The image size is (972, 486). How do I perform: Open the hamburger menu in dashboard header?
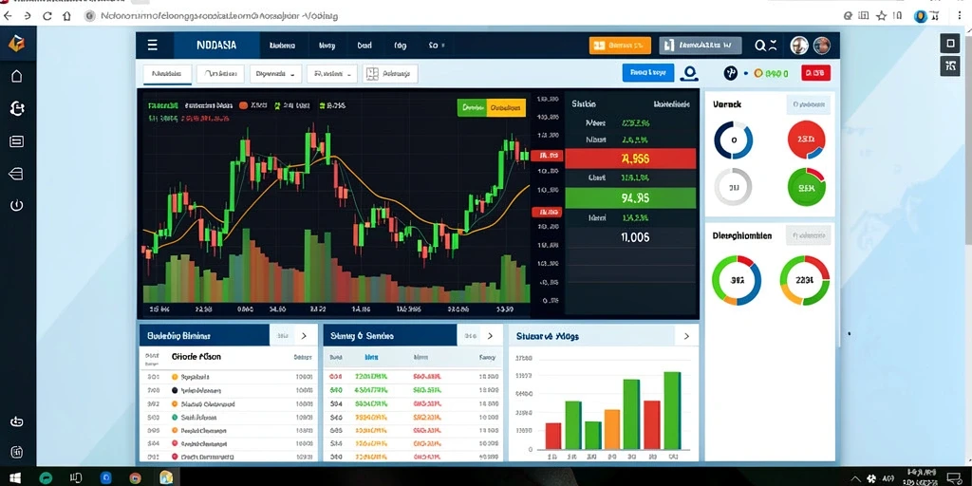point(153,46)
